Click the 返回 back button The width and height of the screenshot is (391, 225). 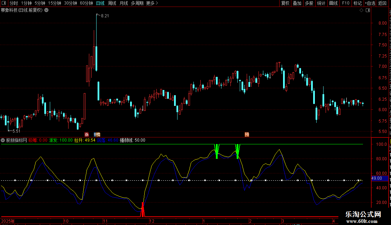pyautogui.click(x=382, y=3)
